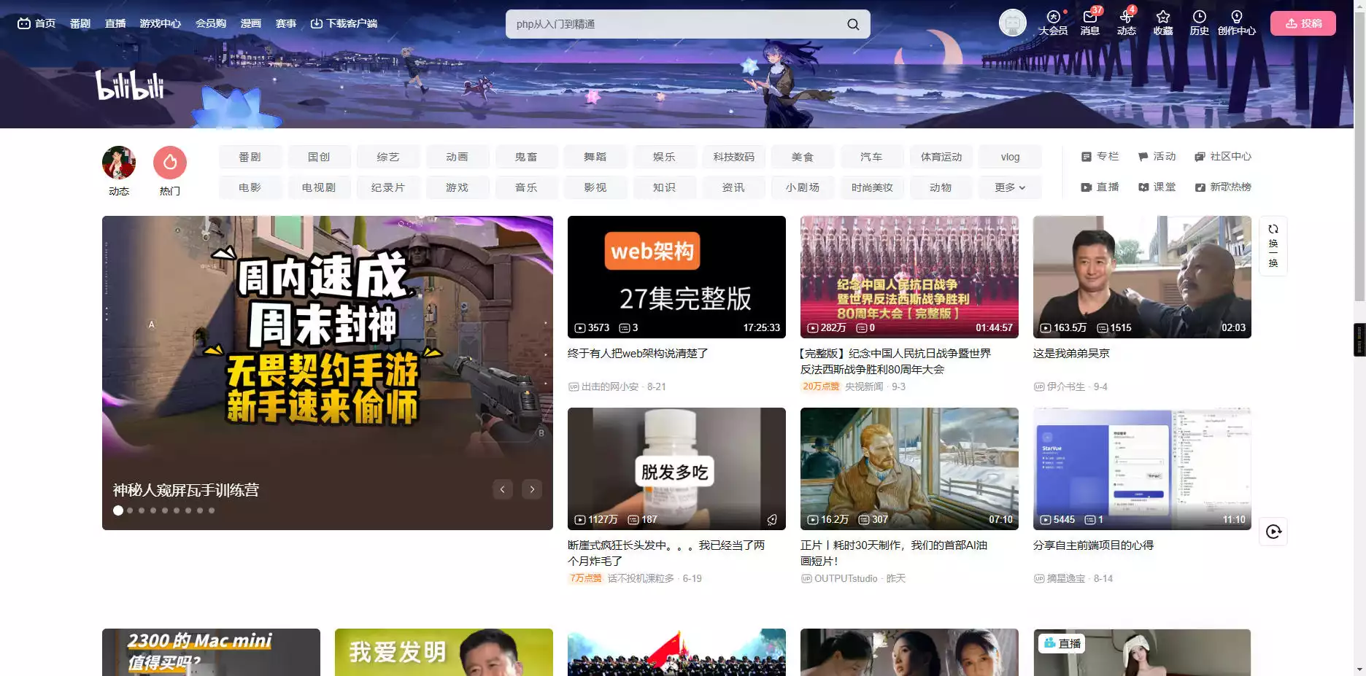Go to next carousel slide arrow
Image resolution: width=1366 pixels, height=676 pixels.
pyautogui.click(x=532, y=489)
